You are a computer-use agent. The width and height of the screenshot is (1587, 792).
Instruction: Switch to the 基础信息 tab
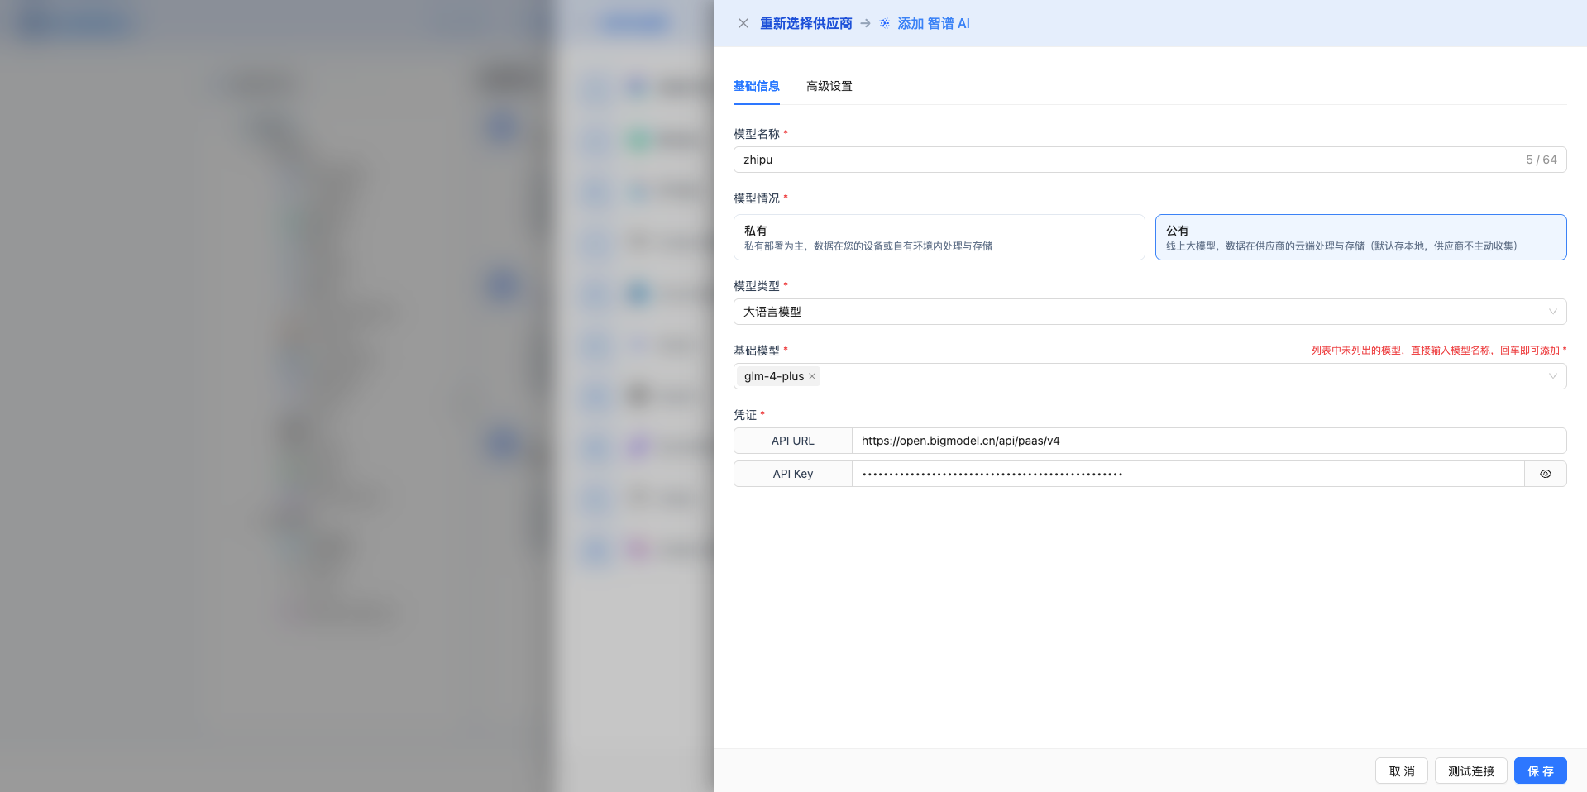(756, 86)
